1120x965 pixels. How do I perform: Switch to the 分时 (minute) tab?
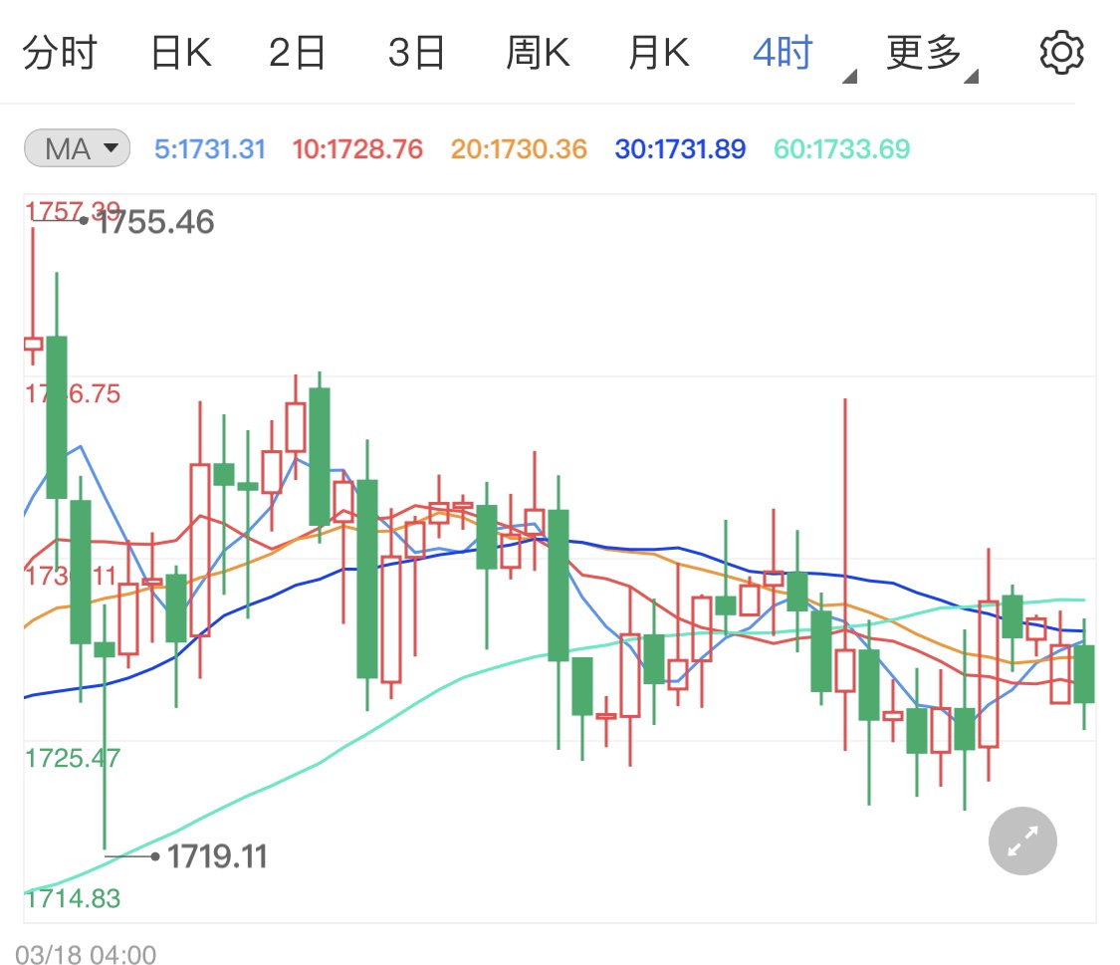pos(62,52)
